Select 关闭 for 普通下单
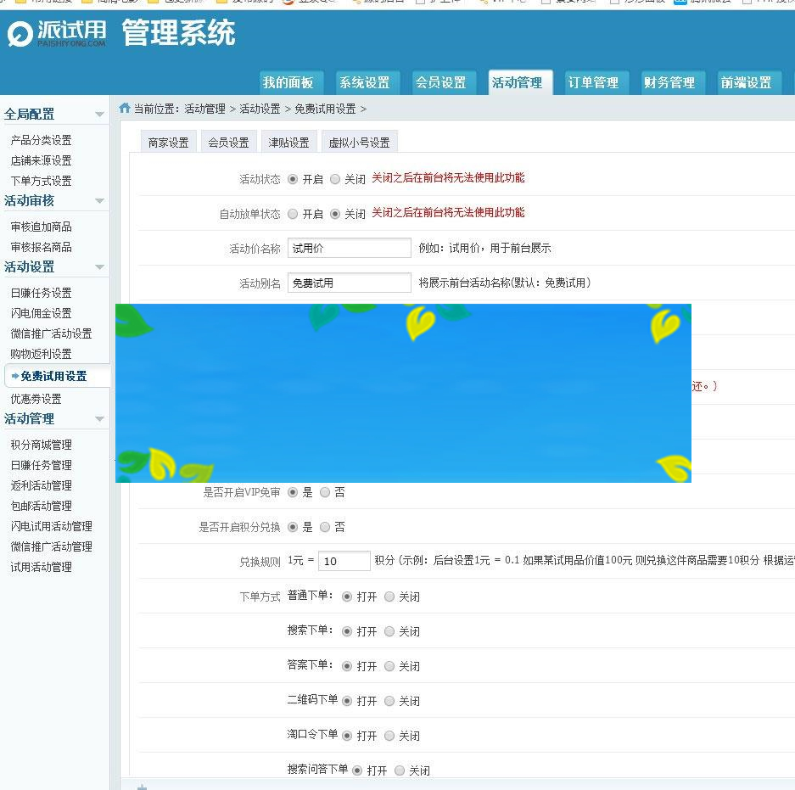This screenshot has width=795, height=790. point(389,596)
